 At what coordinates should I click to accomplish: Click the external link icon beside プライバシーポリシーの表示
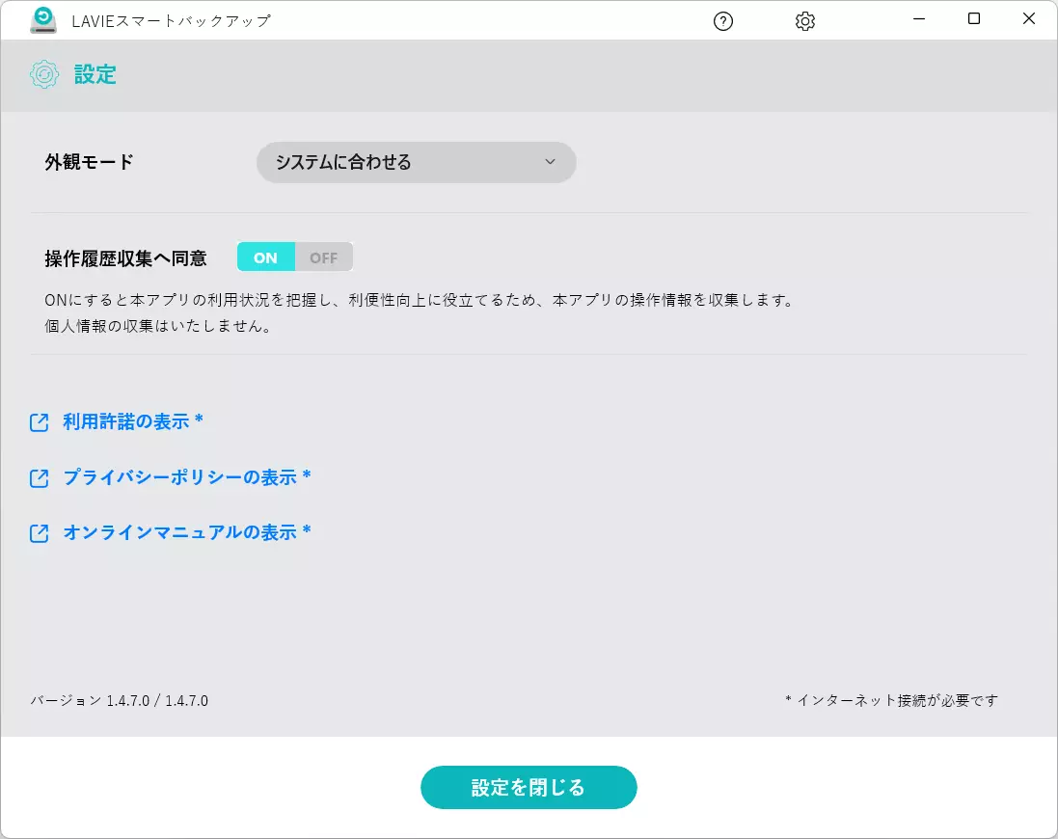pyautogui.click(x=40, y=478)
